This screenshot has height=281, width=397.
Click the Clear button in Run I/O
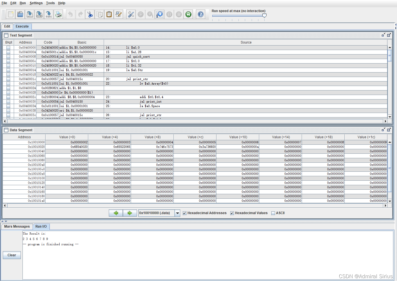[12, 255]
